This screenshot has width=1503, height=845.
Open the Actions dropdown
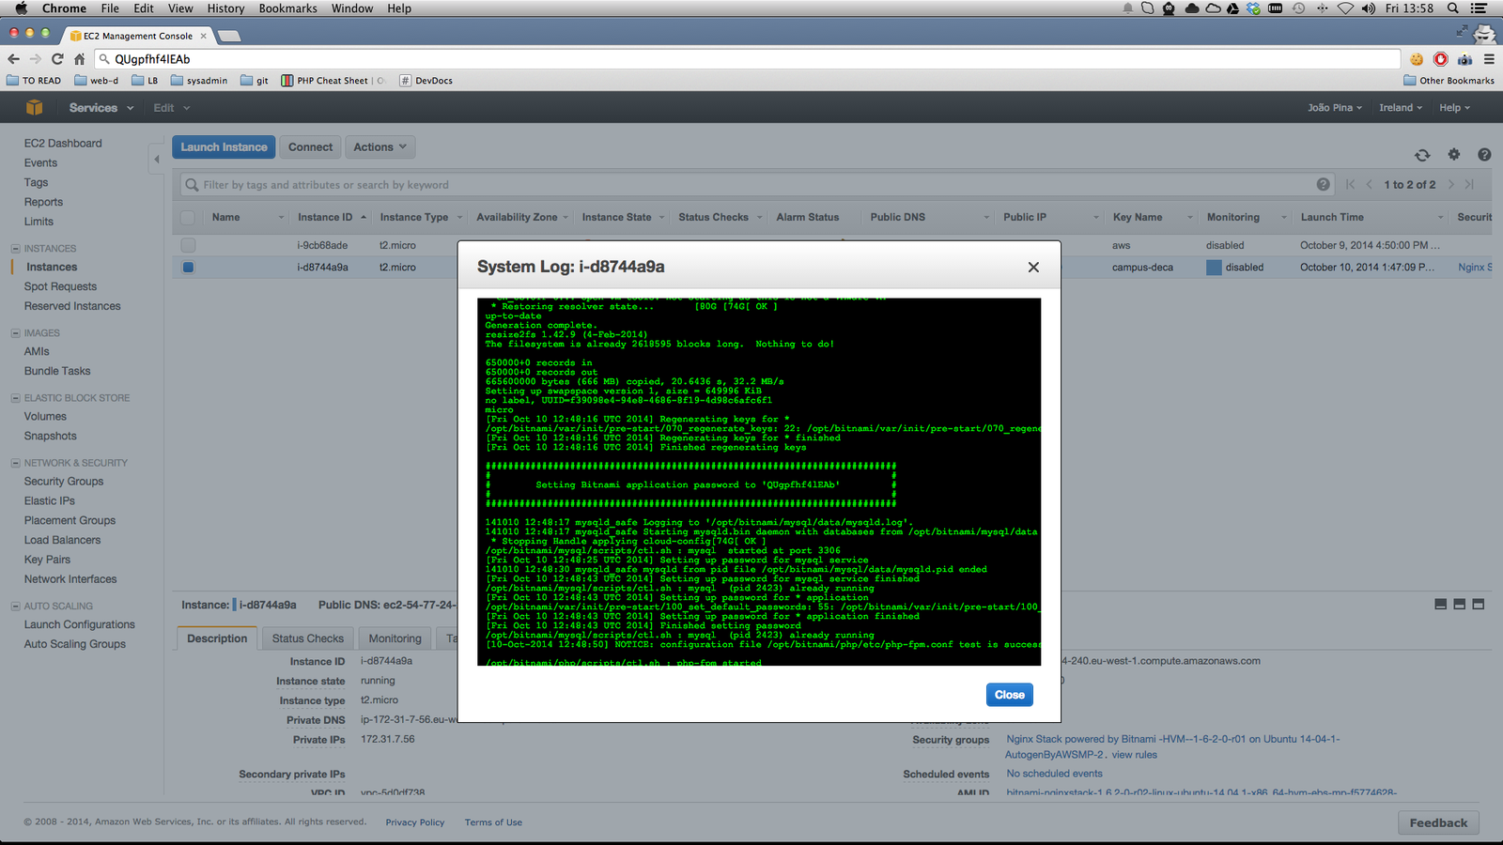[380, 147]
